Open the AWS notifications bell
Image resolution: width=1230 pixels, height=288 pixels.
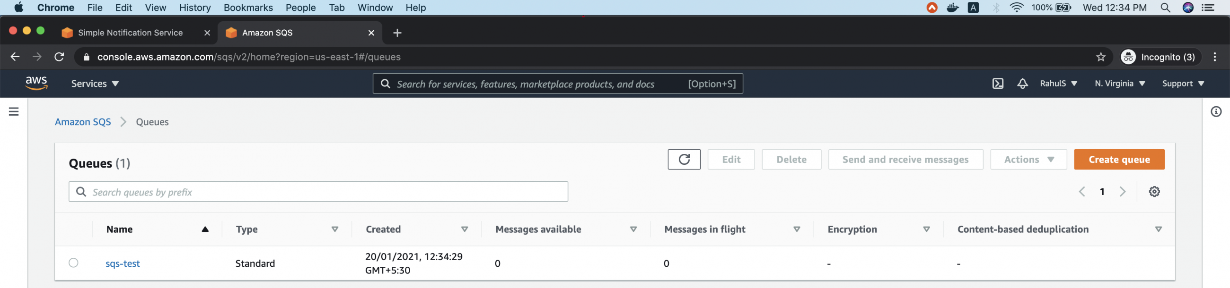click(1022, 84)
